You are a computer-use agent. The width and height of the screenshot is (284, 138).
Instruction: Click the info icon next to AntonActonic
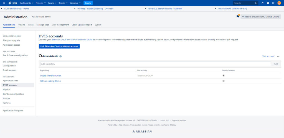[x=60, y=56]
